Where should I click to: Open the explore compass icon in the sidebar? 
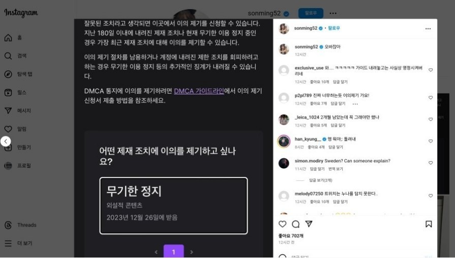[x=8, y=74]
